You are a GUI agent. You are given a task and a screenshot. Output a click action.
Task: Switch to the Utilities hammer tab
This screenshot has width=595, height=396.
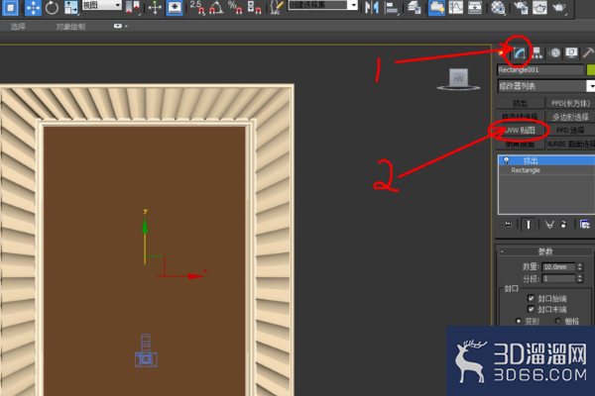click(588, 52)
